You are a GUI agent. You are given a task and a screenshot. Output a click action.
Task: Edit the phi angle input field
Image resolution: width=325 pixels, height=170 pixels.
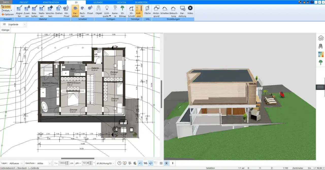[x=86, y=163]
